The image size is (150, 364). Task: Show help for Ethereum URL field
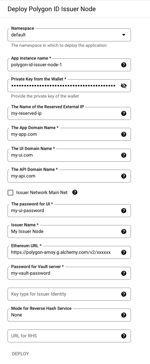[124, 252]
